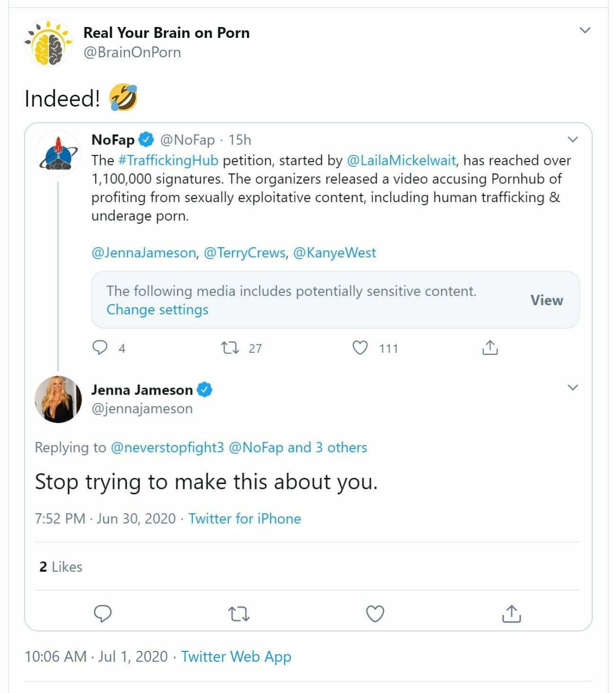Open Jenna Jameson tweet options chevron
Screen dimensions: 614x693
click(573, 387)
